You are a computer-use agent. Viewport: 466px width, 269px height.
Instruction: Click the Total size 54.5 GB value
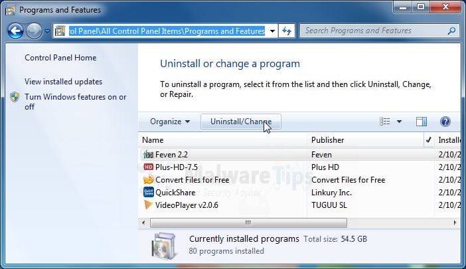coord(354,239)
